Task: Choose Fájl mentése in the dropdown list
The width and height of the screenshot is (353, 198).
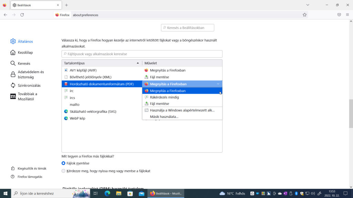Action: (182, 103)
